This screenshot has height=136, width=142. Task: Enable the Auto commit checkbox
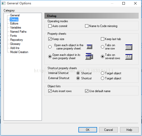coord(50,26)
